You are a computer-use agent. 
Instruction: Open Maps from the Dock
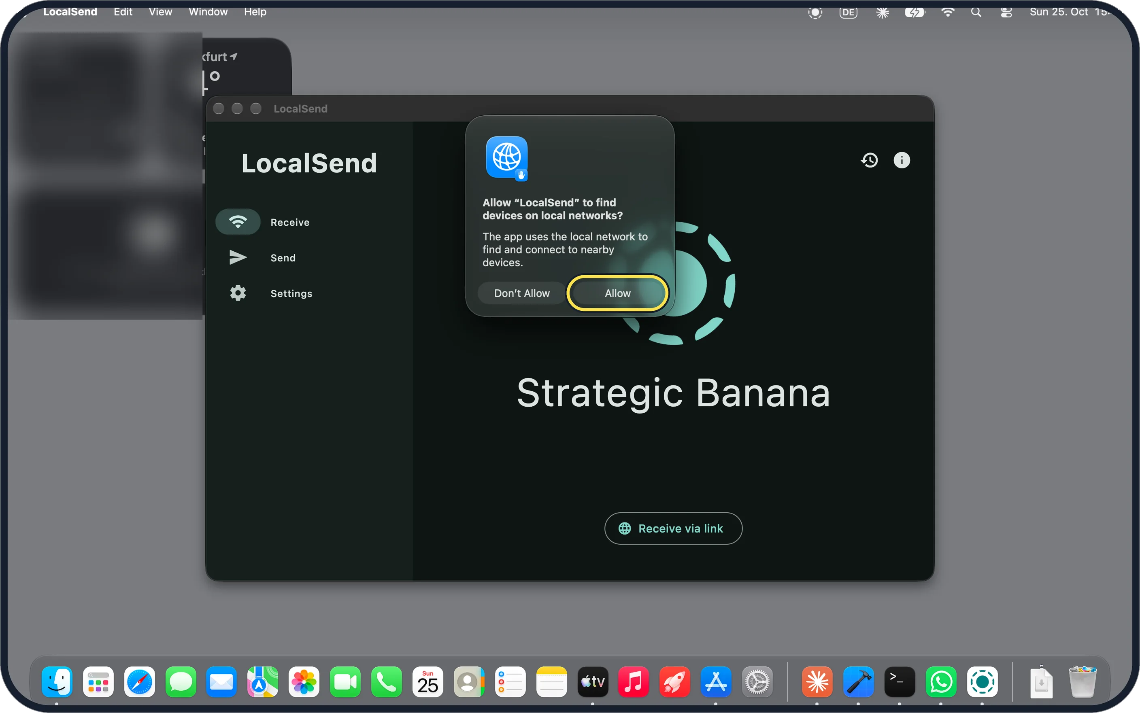[x=263, y=682]
